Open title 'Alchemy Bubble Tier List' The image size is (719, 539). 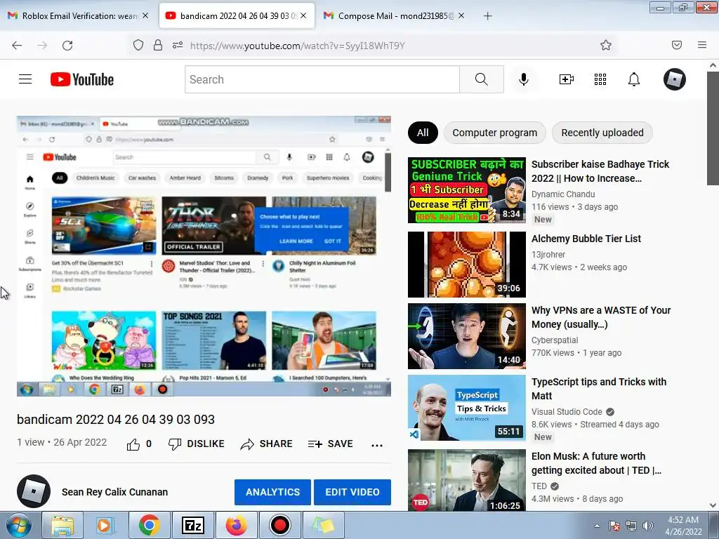coord(586,239)
